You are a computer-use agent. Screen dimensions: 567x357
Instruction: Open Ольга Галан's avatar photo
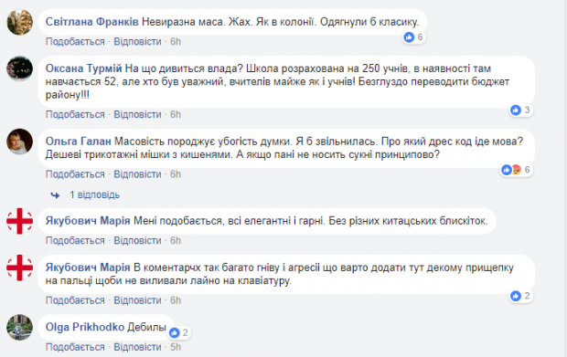[x=20, y=142]
